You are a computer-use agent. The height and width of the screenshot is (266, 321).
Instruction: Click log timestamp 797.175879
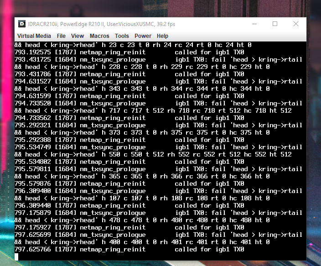click(32, 213)
